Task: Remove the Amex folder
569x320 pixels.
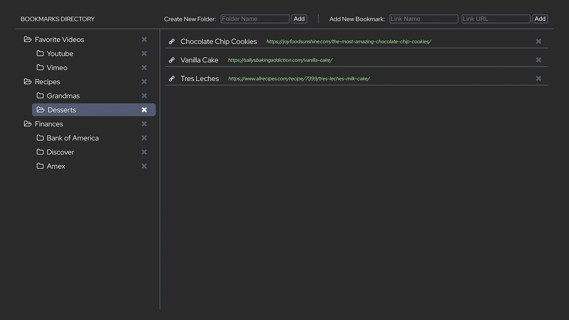Action: tap(144, 166)
